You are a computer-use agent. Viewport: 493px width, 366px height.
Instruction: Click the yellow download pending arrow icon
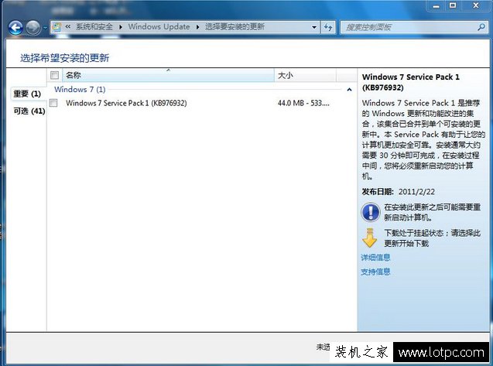pyautogui.click(x=371, y=238)
